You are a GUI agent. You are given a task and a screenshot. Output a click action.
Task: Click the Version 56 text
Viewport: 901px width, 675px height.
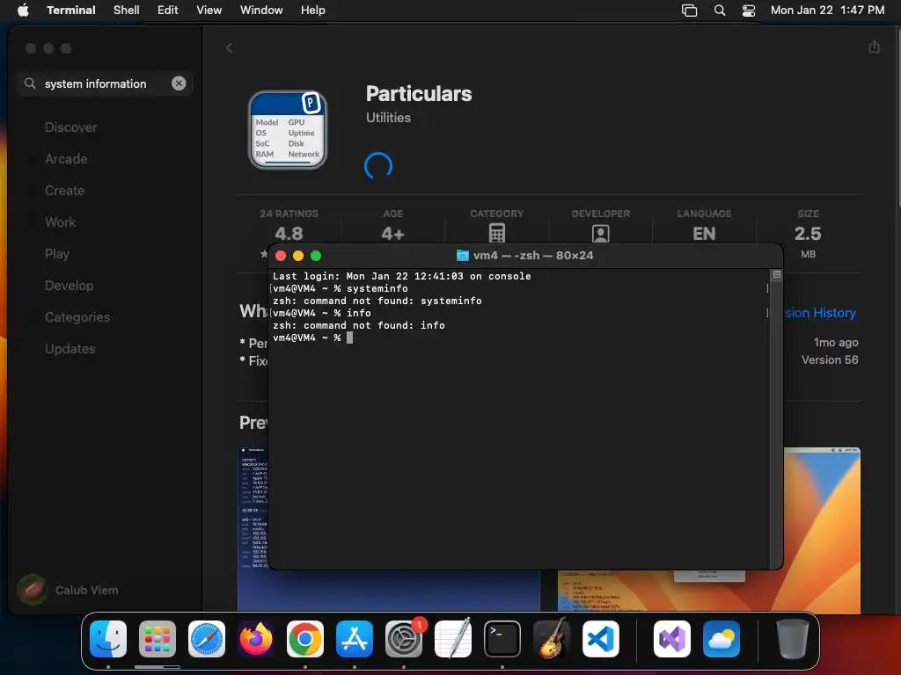tap(830, 359)
